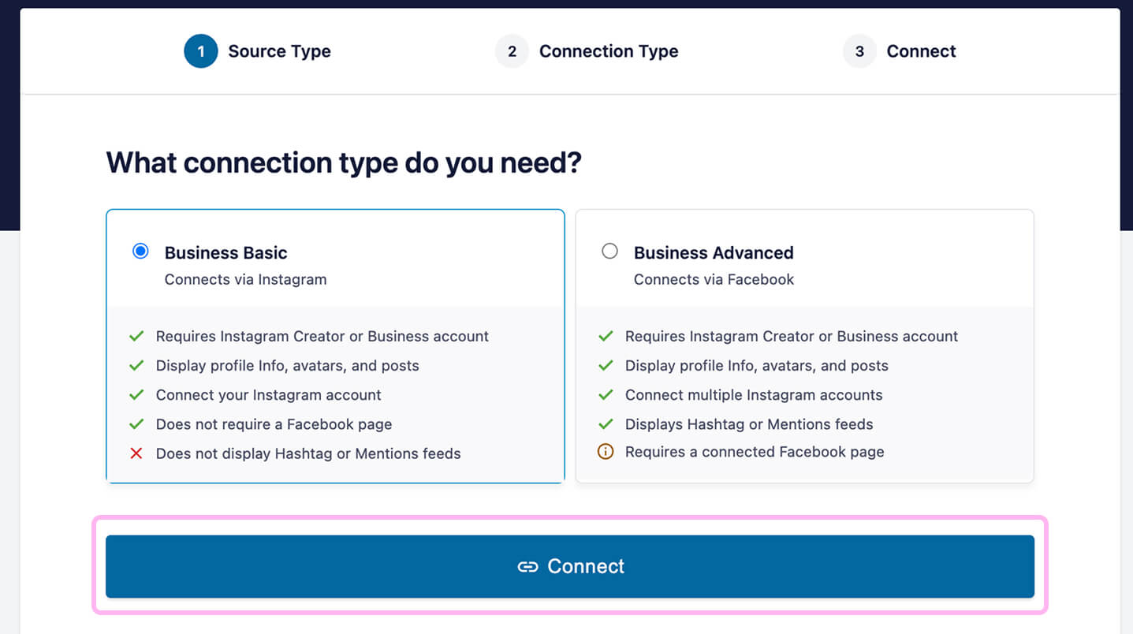Viewport: 1133px width, 634px height.
Task: Go to step 1 Source Type
Action: [257, 51]
